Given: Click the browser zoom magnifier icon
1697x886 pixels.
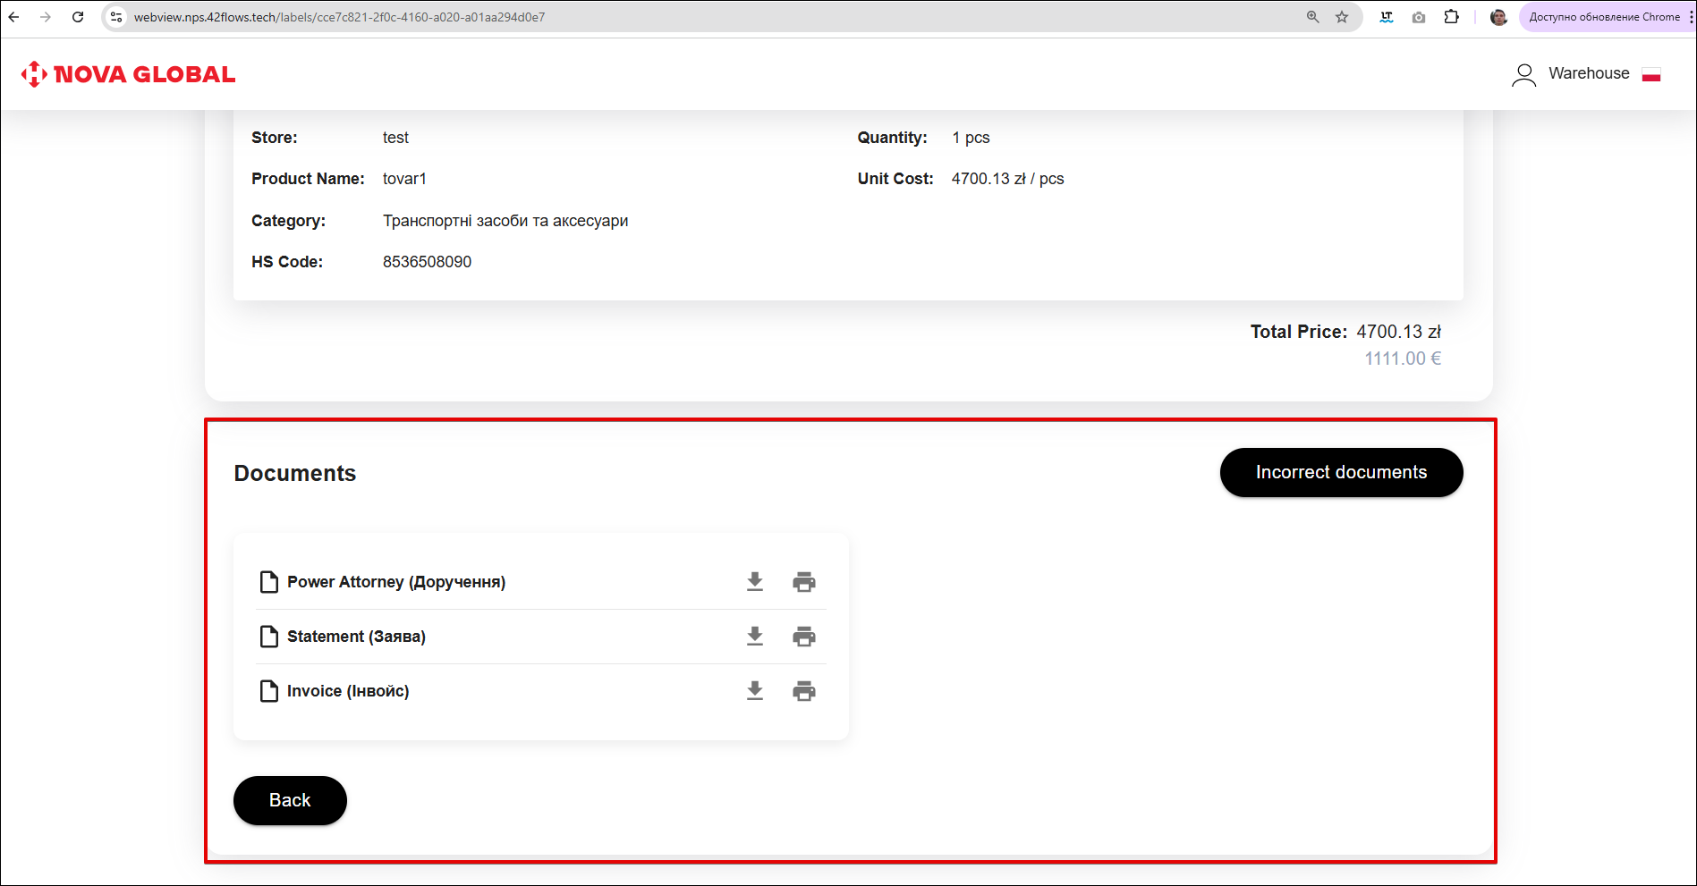Looking at the screenshot, I should [x=1312, y=17].
